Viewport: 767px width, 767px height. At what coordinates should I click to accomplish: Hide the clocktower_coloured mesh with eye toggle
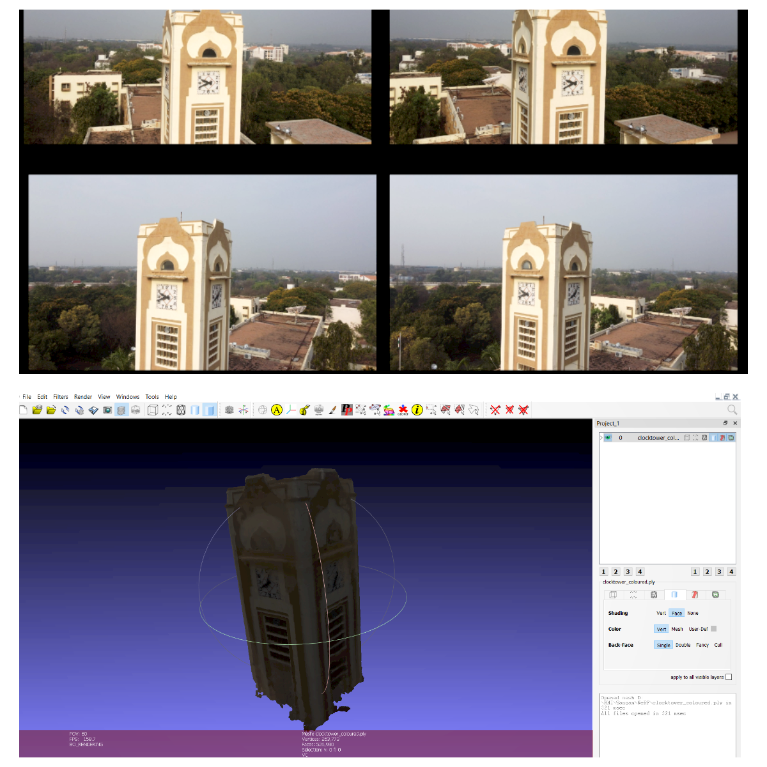tap(608, 437)
